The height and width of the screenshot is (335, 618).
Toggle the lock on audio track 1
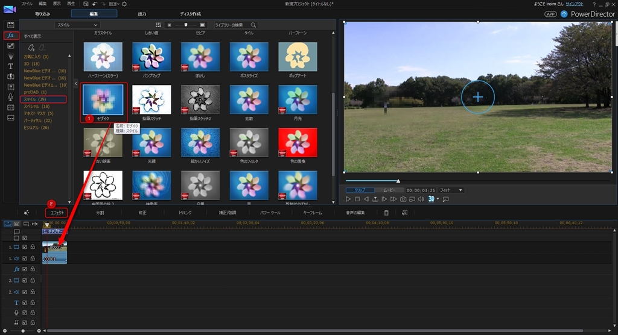tap(32, 258)
